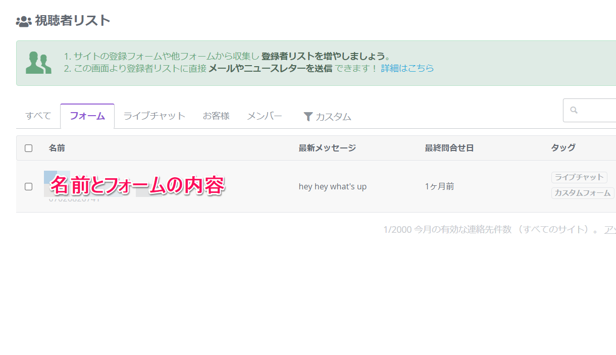616x355 pixels.
Task: Open the ライブチャット tab
Action: click(x=155, y=116)
